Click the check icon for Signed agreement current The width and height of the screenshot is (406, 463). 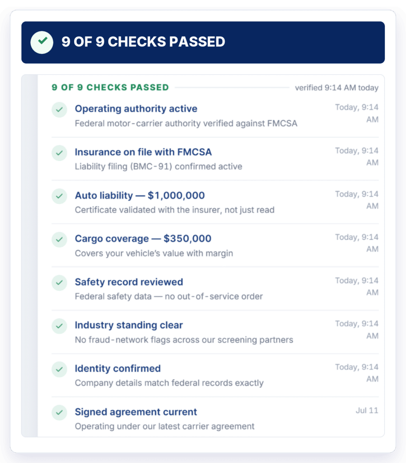point(59,412)
